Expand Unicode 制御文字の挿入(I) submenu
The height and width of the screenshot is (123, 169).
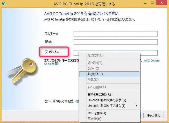click(109, 106)
